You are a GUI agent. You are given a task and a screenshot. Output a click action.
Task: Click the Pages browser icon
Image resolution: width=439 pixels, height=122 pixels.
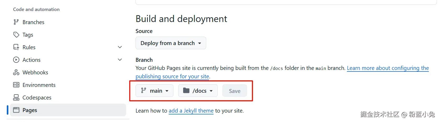(16, 110)
